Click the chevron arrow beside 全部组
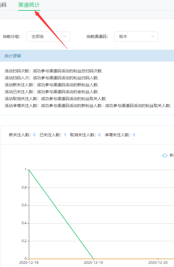Screen dimensions: 174x267 [65, 37]
